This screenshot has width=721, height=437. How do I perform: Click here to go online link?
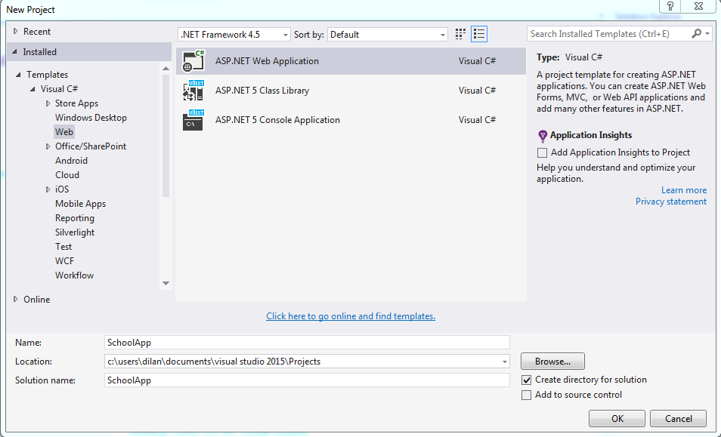pyautogui.click(x=351, y=316)
